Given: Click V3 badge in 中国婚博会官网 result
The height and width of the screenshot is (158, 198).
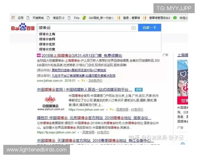Looking at the screenshot, I should click(x=112, y=110).
